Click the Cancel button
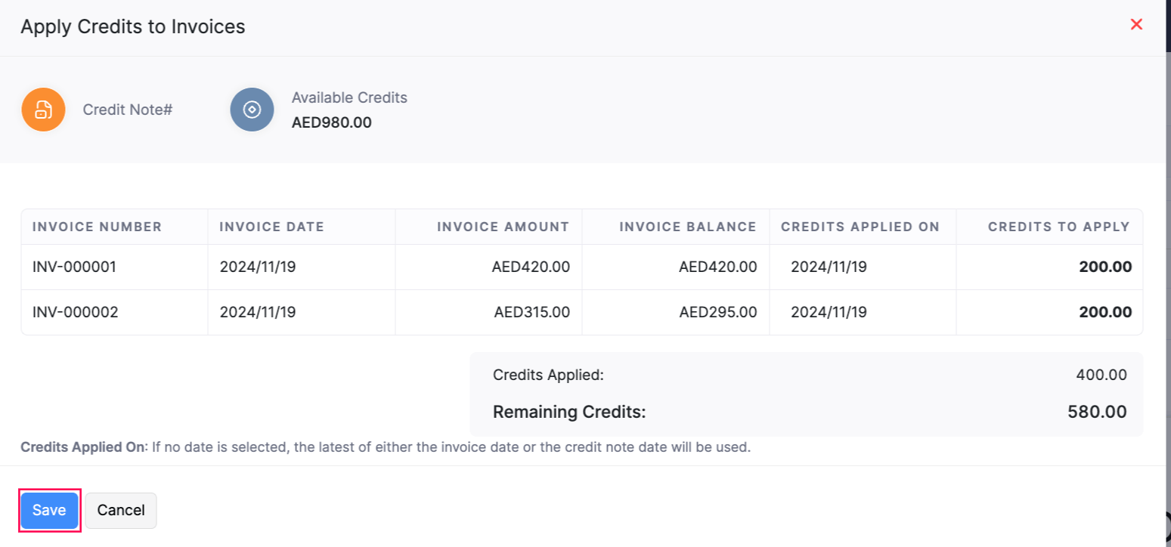This screenshot has width=1171, height=547. click(x=120, y=510)
